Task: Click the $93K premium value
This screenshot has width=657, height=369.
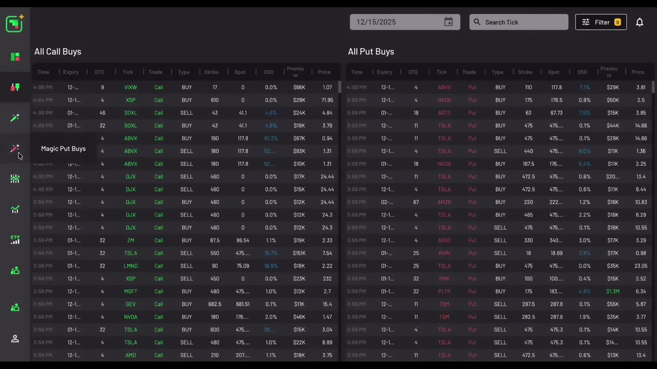Action: coord(299,151)
